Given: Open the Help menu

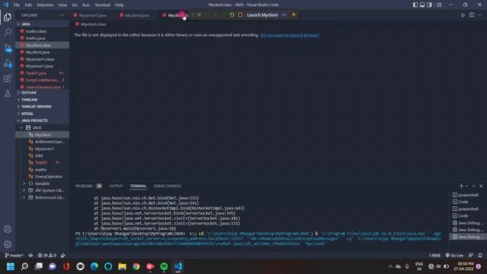Looking at the screenshot, I should pyautogui.click(x=119, y=5).
